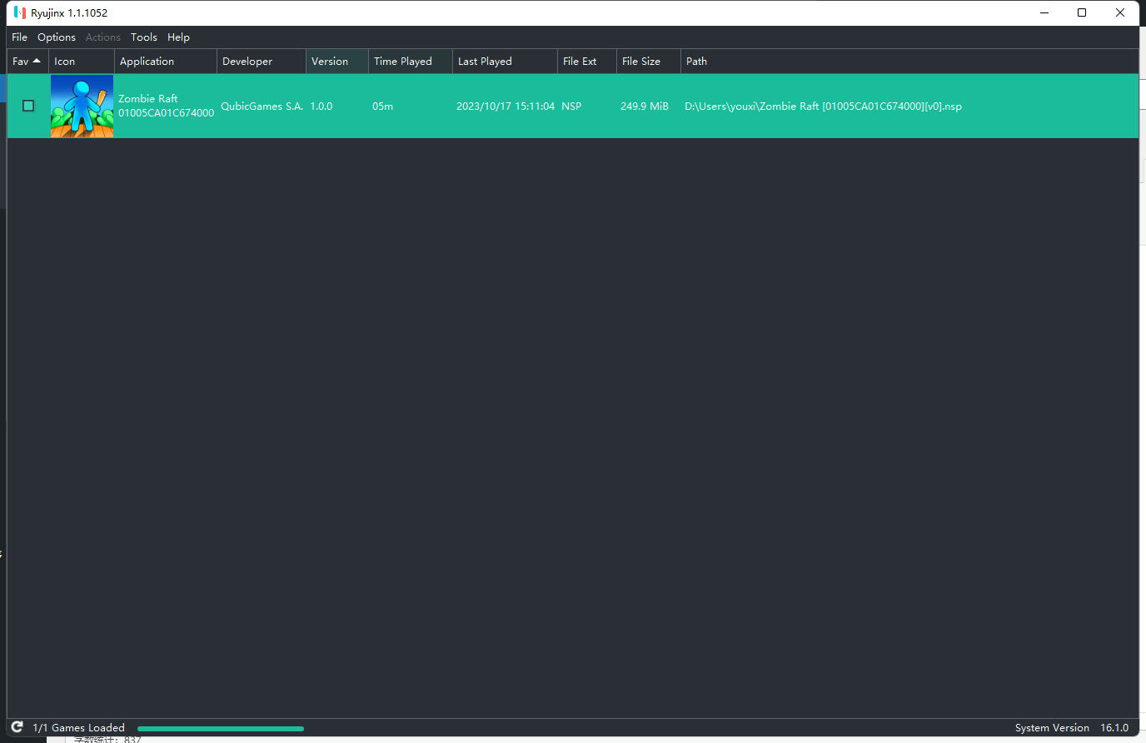Open the Tools menu

(x=144, y=37)
